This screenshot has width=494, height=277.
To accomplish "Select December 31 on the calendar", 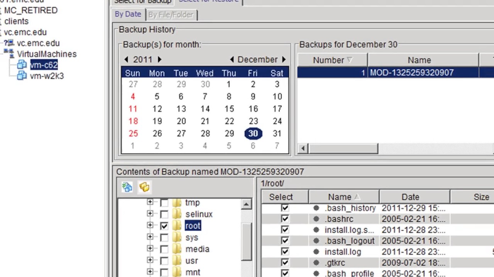I will click(277, 133).
